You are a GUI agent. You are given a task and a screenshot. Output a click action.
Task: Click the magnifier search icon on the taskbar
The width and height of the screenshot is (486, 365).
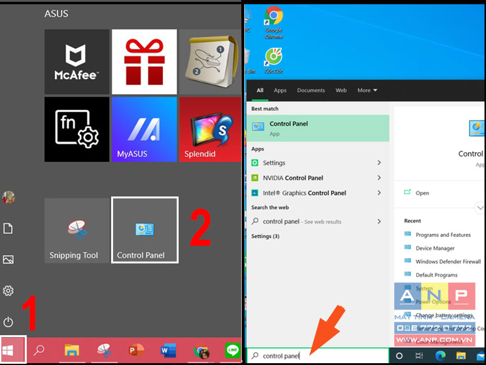click(39, 350)
